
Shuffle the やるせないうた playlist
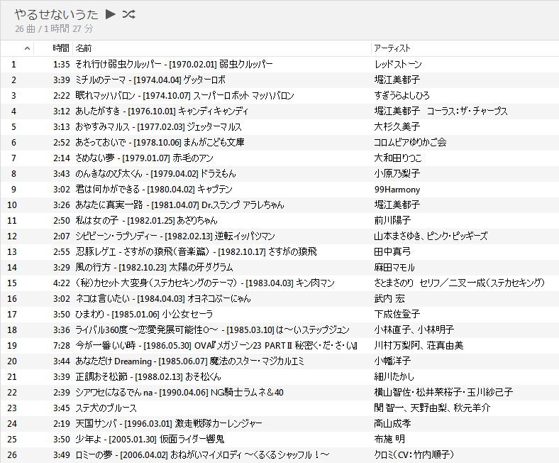[128, 14]
